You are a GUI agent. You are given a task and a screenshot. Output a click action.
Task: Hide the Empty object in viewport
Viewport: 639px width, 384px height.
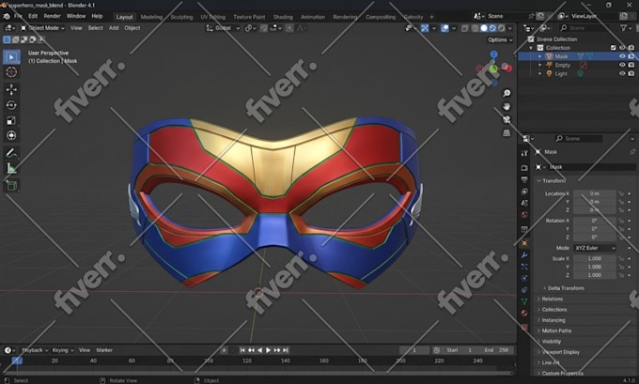(622, 65)
